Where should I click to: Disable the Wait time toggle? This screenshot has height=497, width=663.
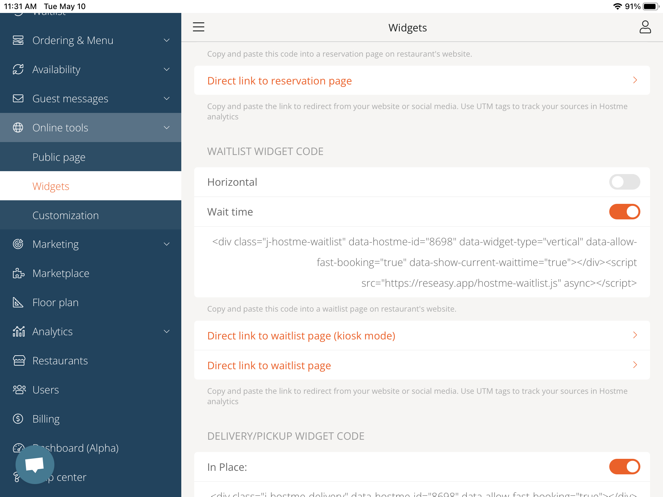[624, 212]
